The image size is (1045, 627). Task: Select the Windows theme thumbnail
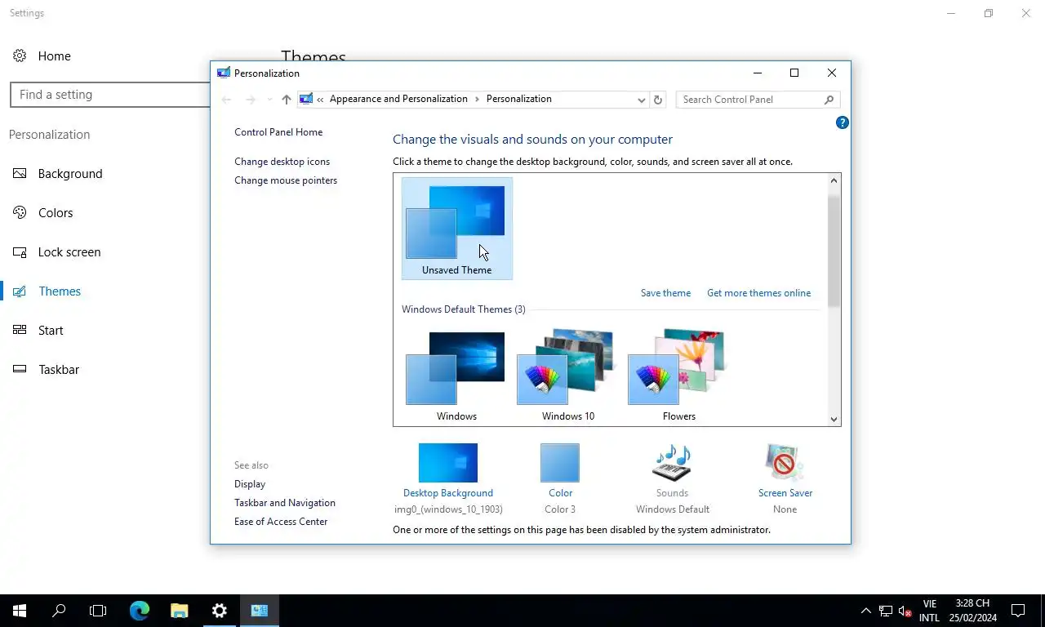pos(456,376)
